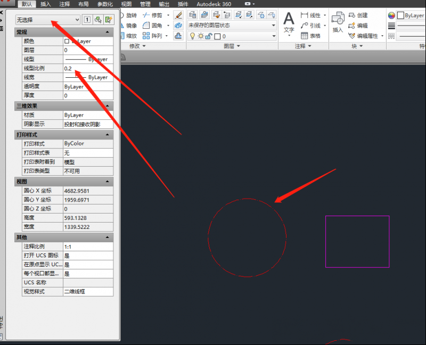Collapse the Misc (其他) section
The image size is (426, 345).
click(x=108, y=237)
